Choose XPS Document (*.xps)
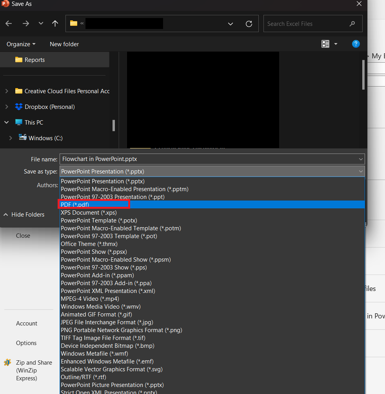Image resolution: width=385 pixels, height=394 pixels. (212, 213)
